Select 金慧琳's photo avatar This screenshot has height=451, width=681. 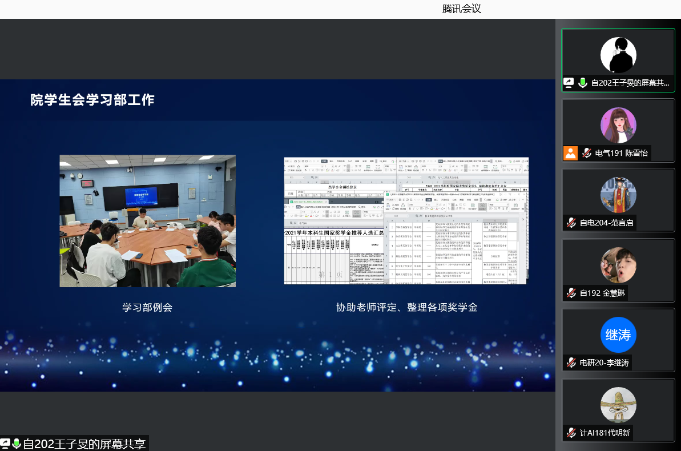click(x=618, y=265)
